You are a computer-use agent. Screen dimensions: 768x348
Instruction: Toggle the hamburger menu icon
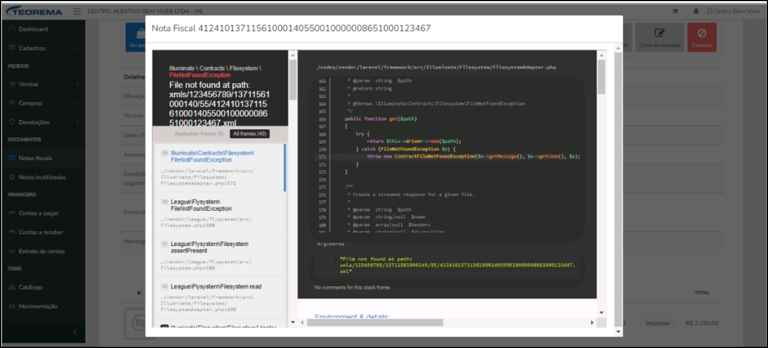77,11
